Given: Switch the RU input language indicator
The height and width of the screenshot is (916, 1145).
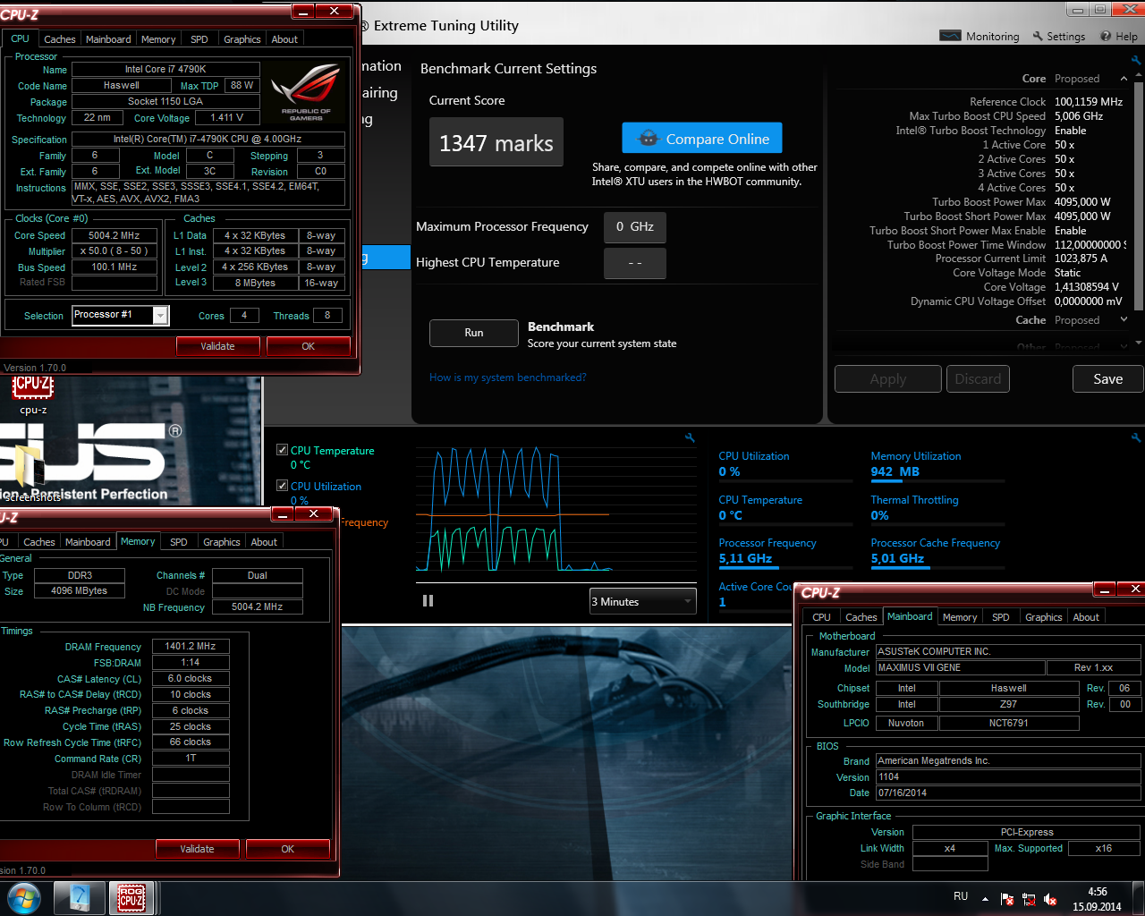Looking at the screenshot, I should 961,896.
